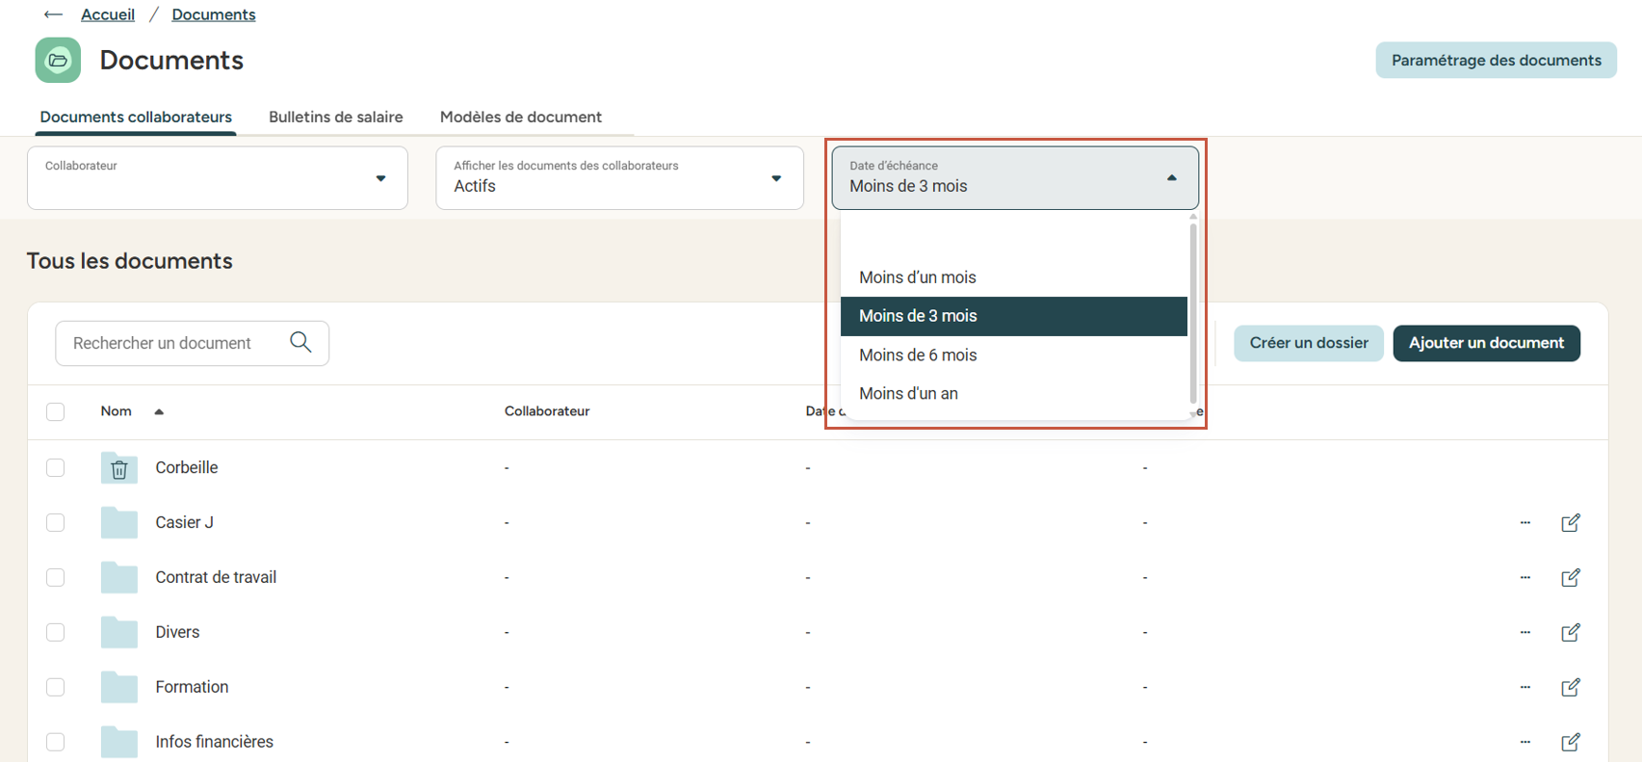Click the Infos financières folder icon
Viewport: 1642px width, 762px height.
[119, 742]
